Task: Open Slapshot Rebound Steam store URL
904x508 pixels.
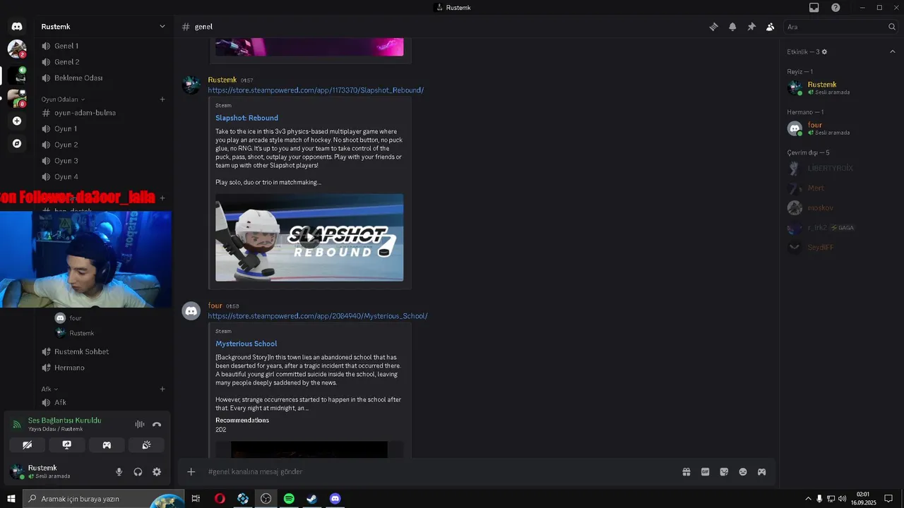Action: (x=316, y=90)
